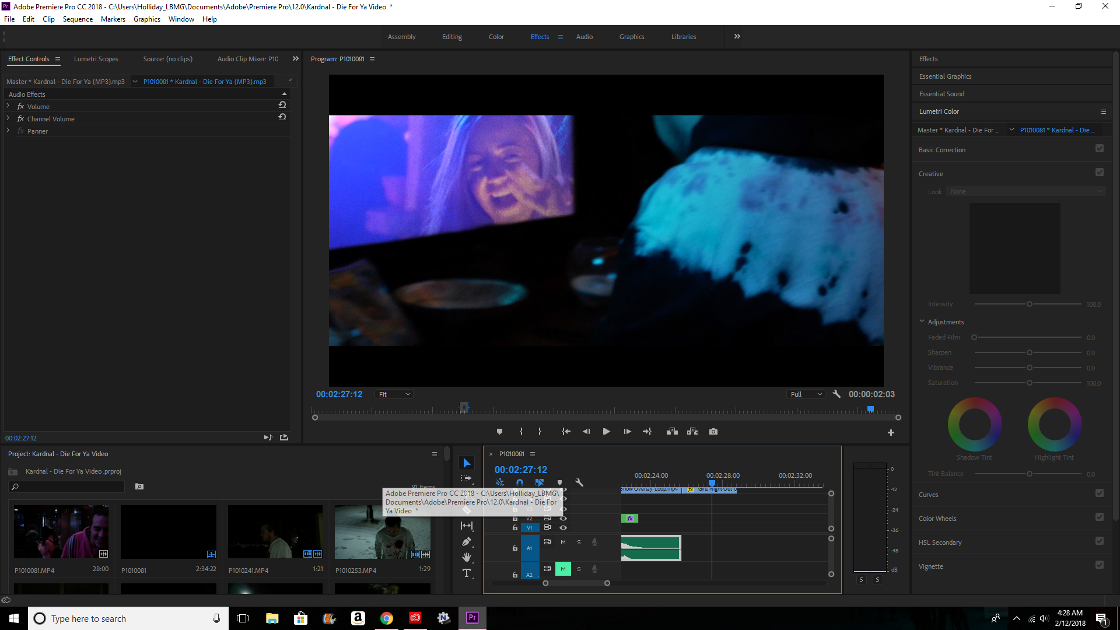1120x630 pixels.
Task: Toggle Curves checkbox
Action: coord(1100,494)
